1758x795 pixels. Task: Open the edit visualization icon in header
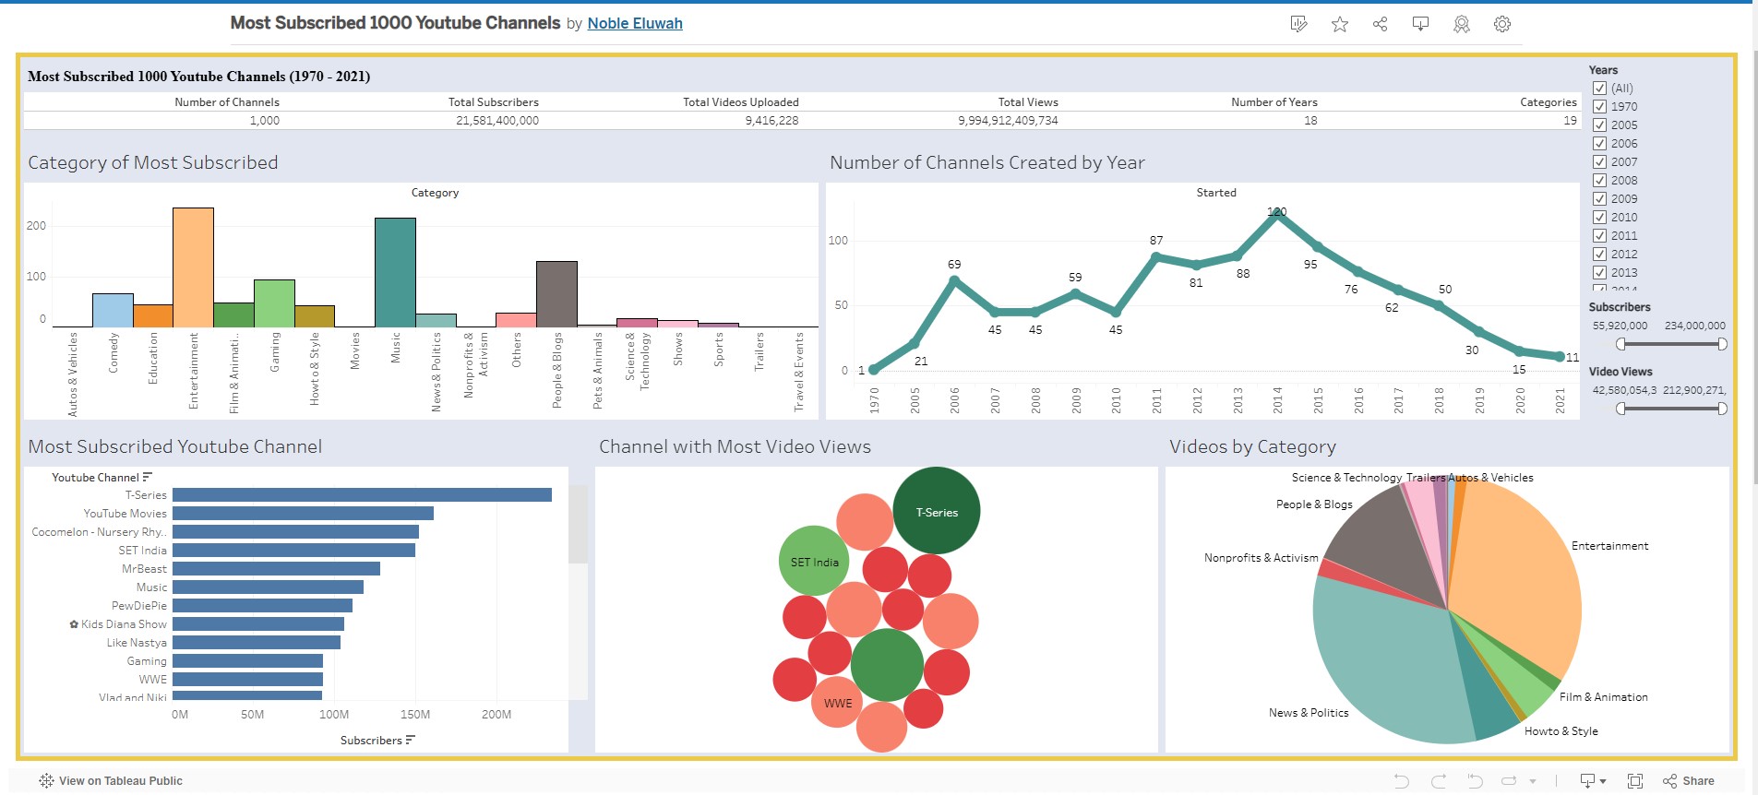pos(1299,24)
